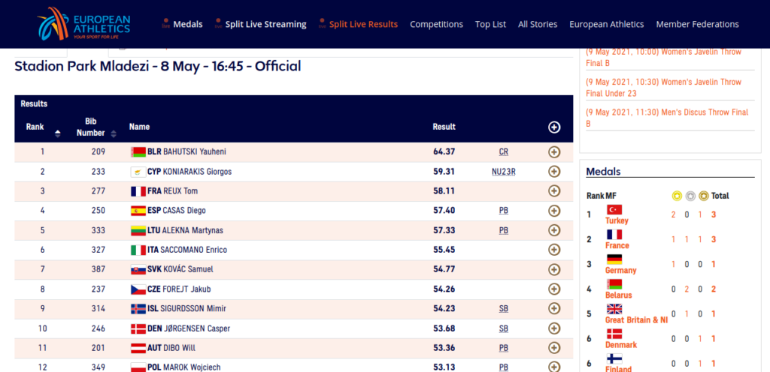Expand details for SIGURDSSON Mimir row
The width and height of the screenshot is (770, 372).
tap(554, 309)
